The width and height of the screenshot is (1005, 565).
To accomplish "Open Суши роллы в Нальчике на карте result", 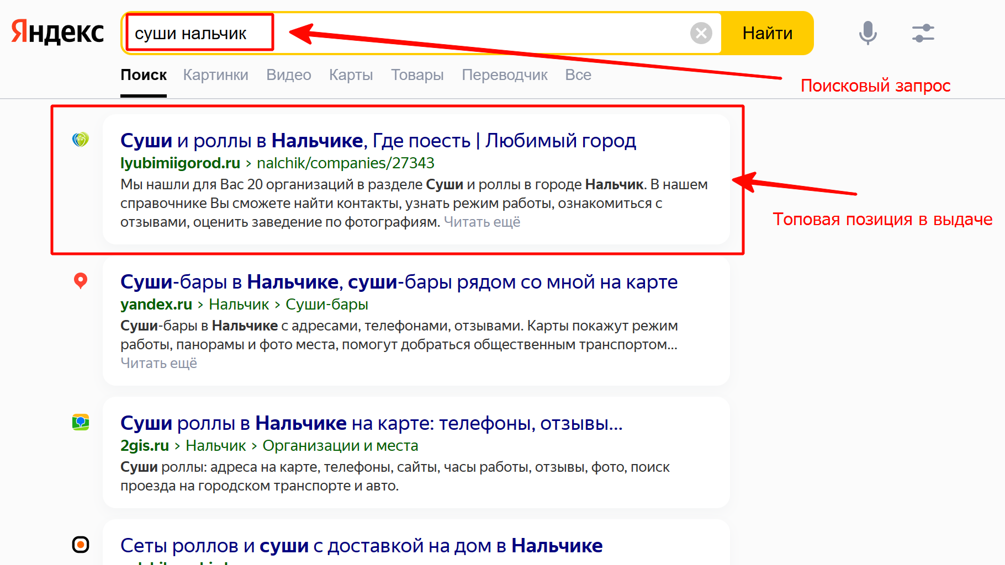I will coord(371,423).
